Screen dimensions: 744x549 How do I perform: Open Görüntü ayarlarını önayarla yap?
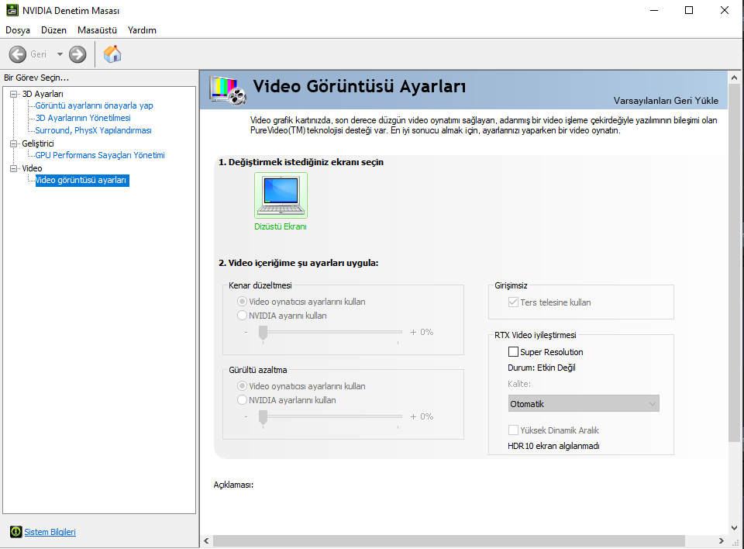pos(94,105)
